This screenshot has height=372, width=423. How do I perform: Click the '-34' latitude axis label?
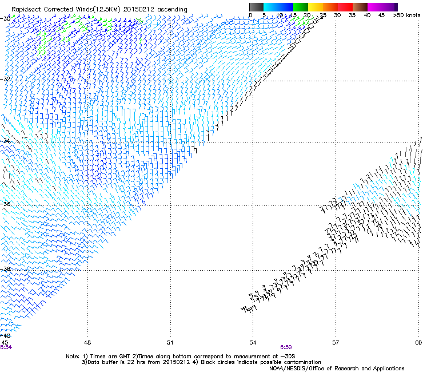click(5, 141)
